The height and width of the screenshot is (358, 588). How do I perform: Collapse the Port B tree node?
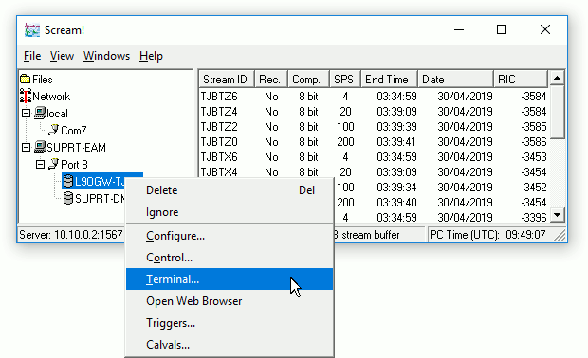click(x=40, y=164)
